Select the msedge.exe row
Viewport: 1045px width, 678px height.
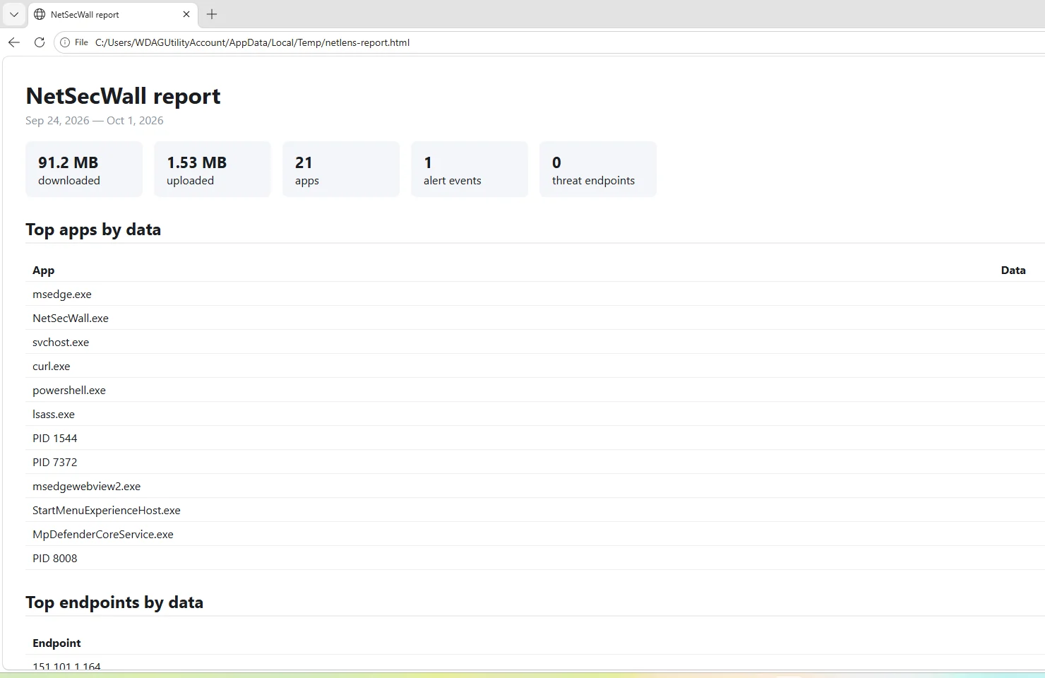(535, 294)
